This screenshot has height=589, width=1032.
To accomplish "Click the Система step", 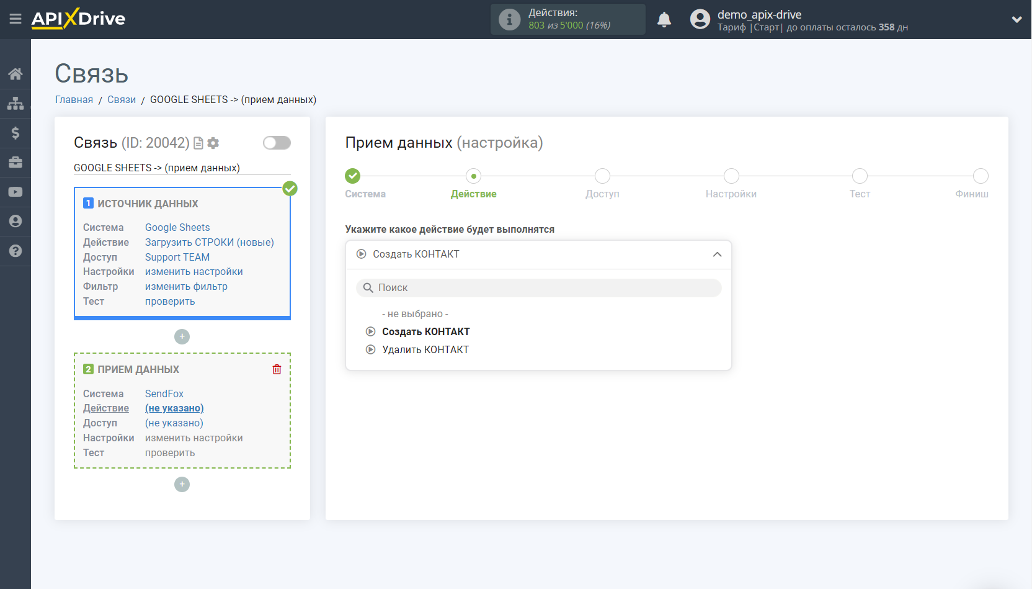I will click(x=353, y=176).
